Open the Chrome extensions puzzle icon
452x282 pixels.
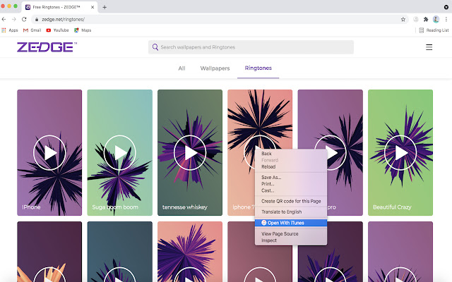(x=426, y=19)
